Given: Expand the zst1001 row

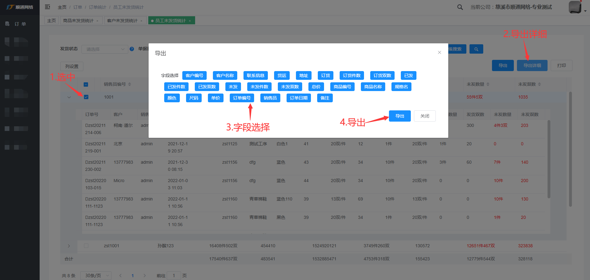Looking at the screenshot, I should 69,246.
